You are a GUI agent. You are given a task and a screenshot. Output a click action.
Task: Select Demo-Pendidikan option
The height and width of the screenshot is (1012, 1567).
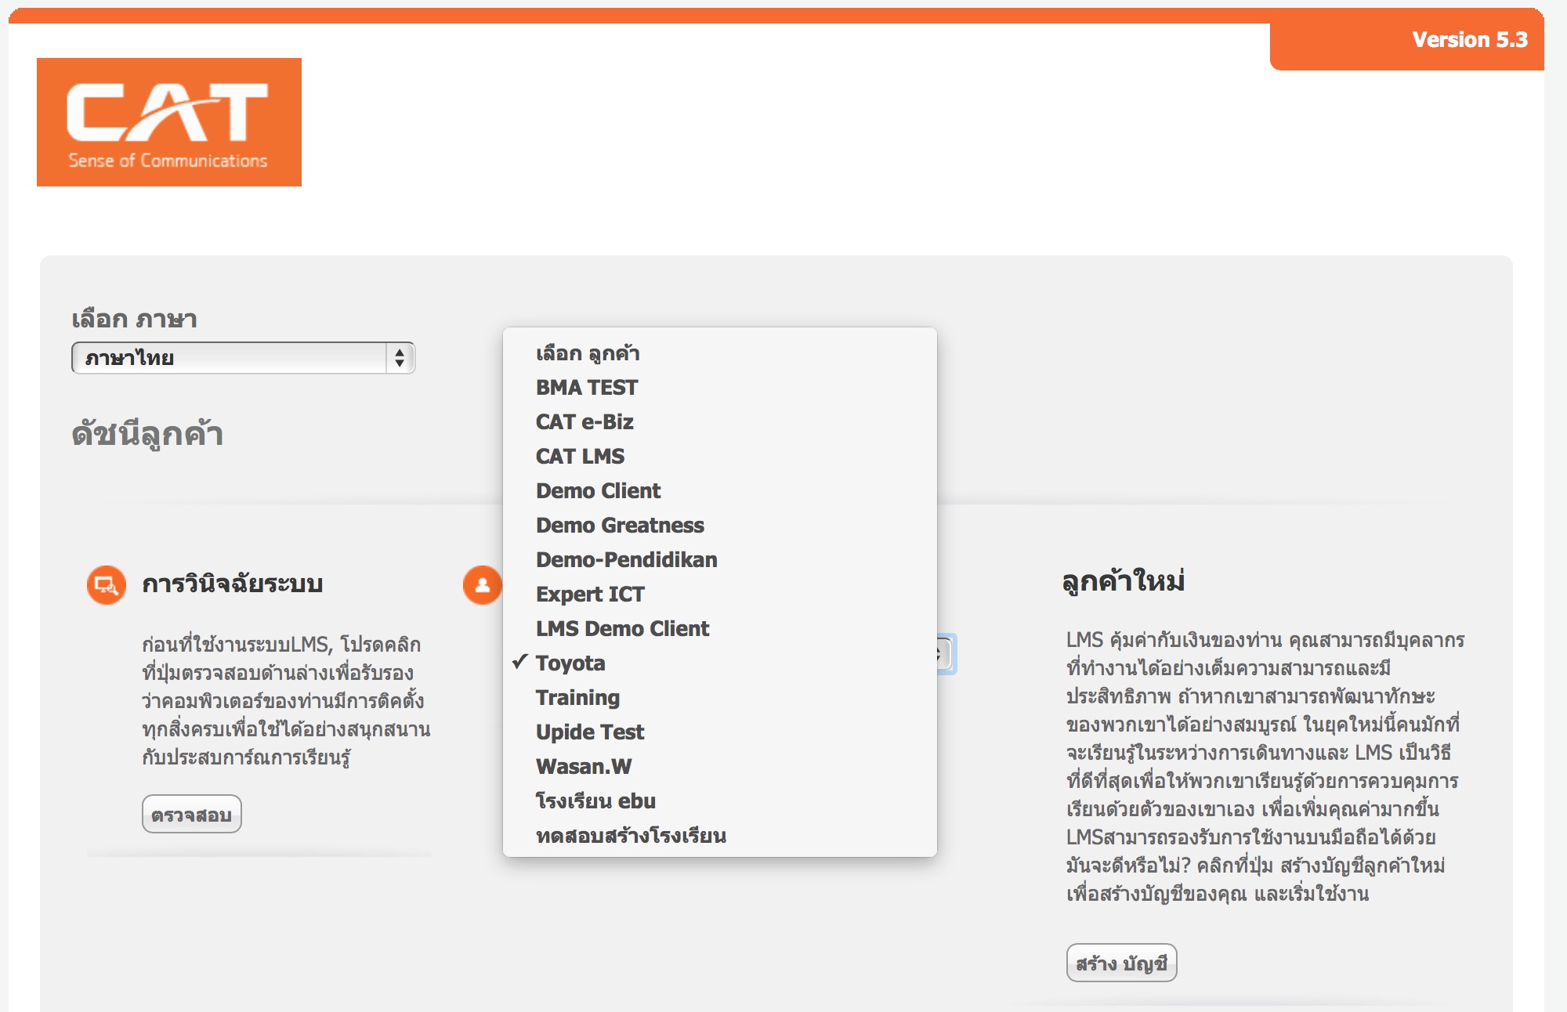click(x=719, y=560)
